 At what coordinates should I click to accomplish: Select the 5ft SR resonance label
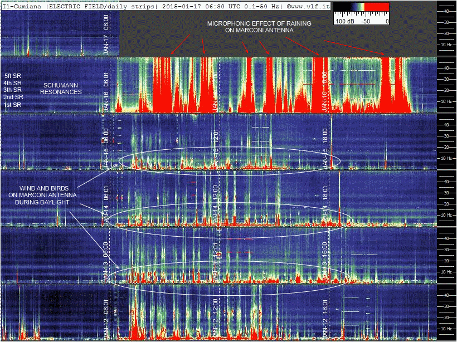[13, 75]
